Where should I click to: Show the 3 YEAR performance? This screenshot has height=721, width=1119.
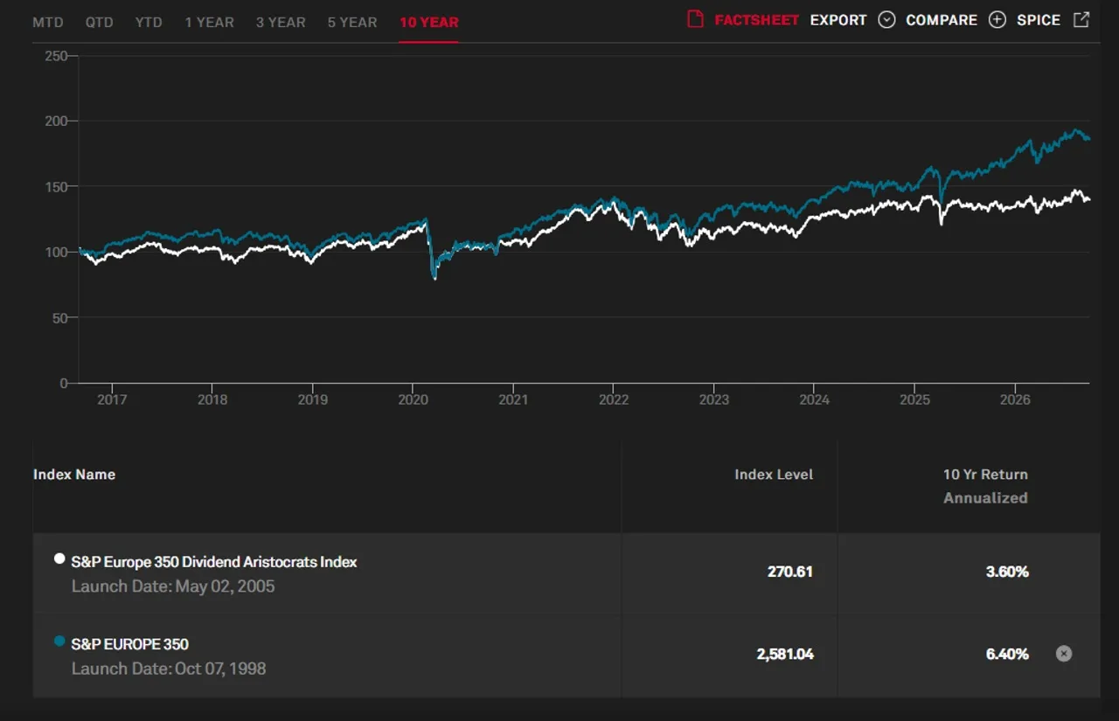pyautogui.click(x=281, y=23)
